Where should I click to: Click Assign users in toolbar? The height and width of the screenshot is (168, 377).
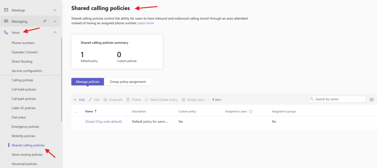(x=193, y=100)
